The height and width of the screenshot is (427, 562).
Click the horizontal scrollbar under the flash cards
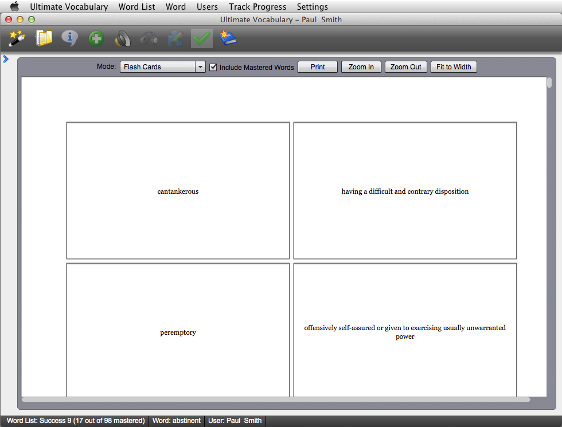point(275,399)
